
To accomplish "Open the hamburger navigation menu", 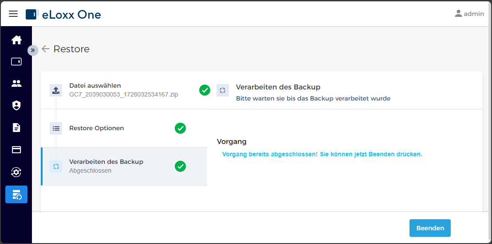I will coord(13,14).
